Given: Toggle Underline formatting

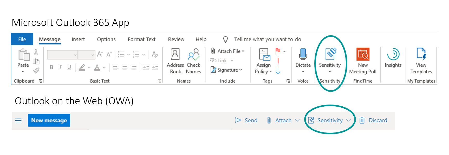Looking at the screenshot, I should 69,68.
